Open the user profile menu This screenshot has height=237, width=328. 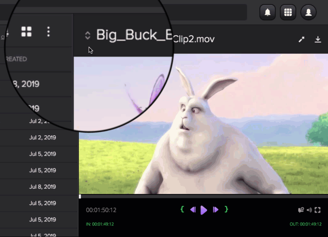coord(308,12)
